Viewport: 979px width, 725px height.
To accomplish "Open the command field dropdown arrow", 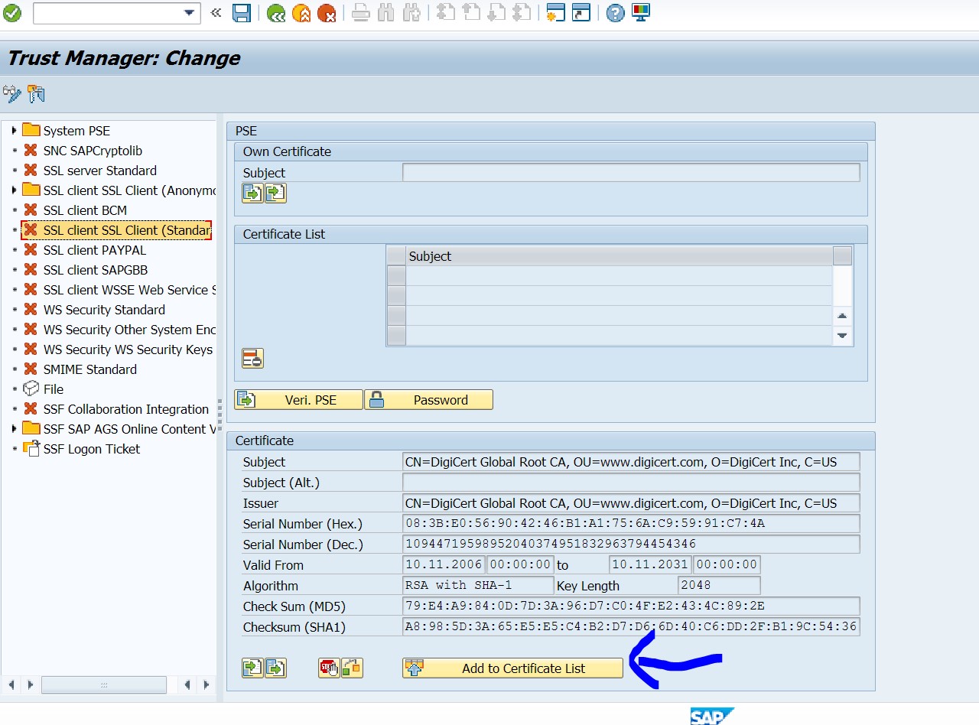I will [x=190, y=13].
